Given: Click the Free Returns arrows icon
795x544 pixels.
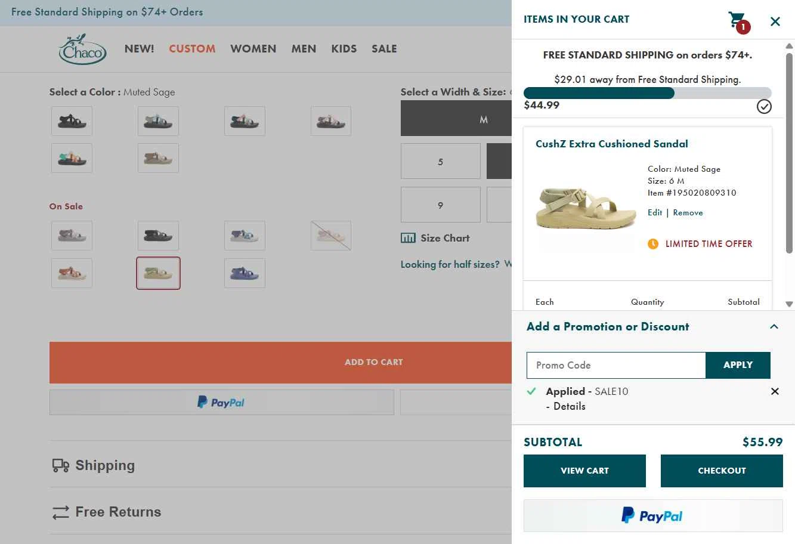Looking at the screenshot, I should (x=60, y=512).
